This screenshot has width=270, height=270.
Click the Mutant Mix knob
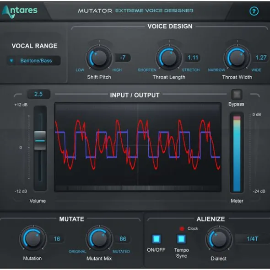[x=99, y=239]
